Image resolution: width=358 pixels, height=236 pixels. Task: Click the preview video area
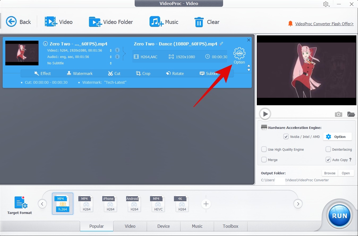(x=306, y=70)
